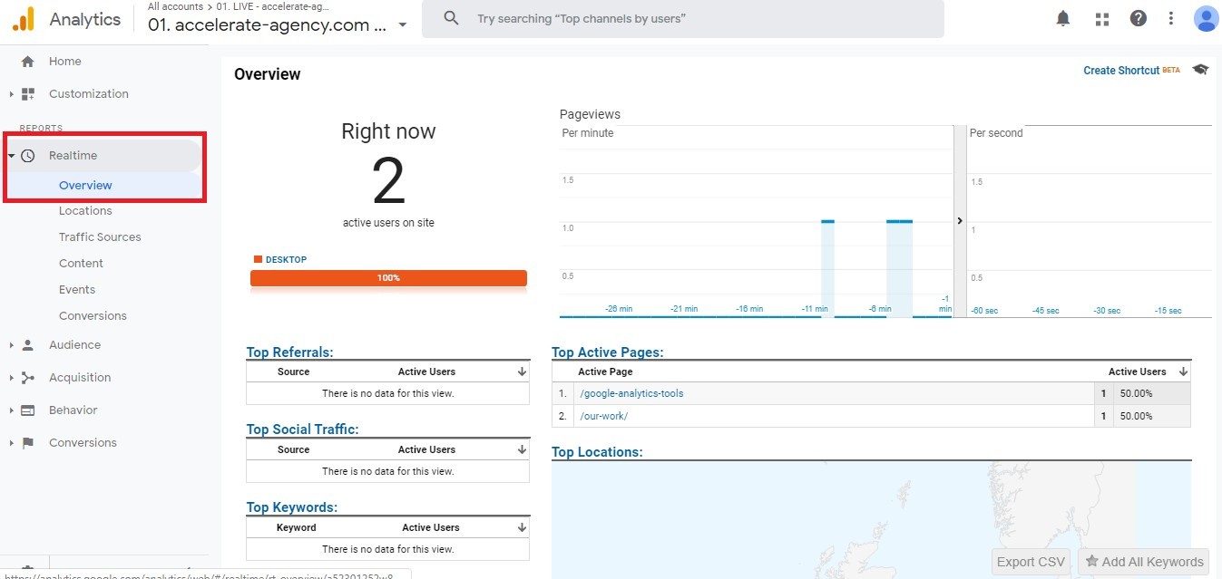1222x579 pixels.
Task: Open Top Social Traffic heading link
Action: coord(302,429)
